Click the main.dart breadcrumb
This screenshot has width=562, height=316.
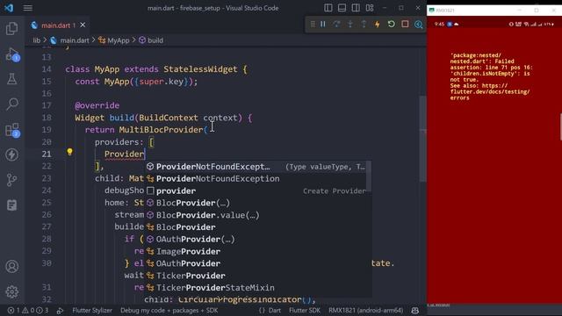tap(74, 40)
